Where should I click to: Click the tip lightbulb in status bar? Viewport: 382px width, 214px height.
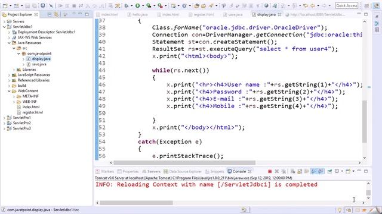(x=340, y=210)
